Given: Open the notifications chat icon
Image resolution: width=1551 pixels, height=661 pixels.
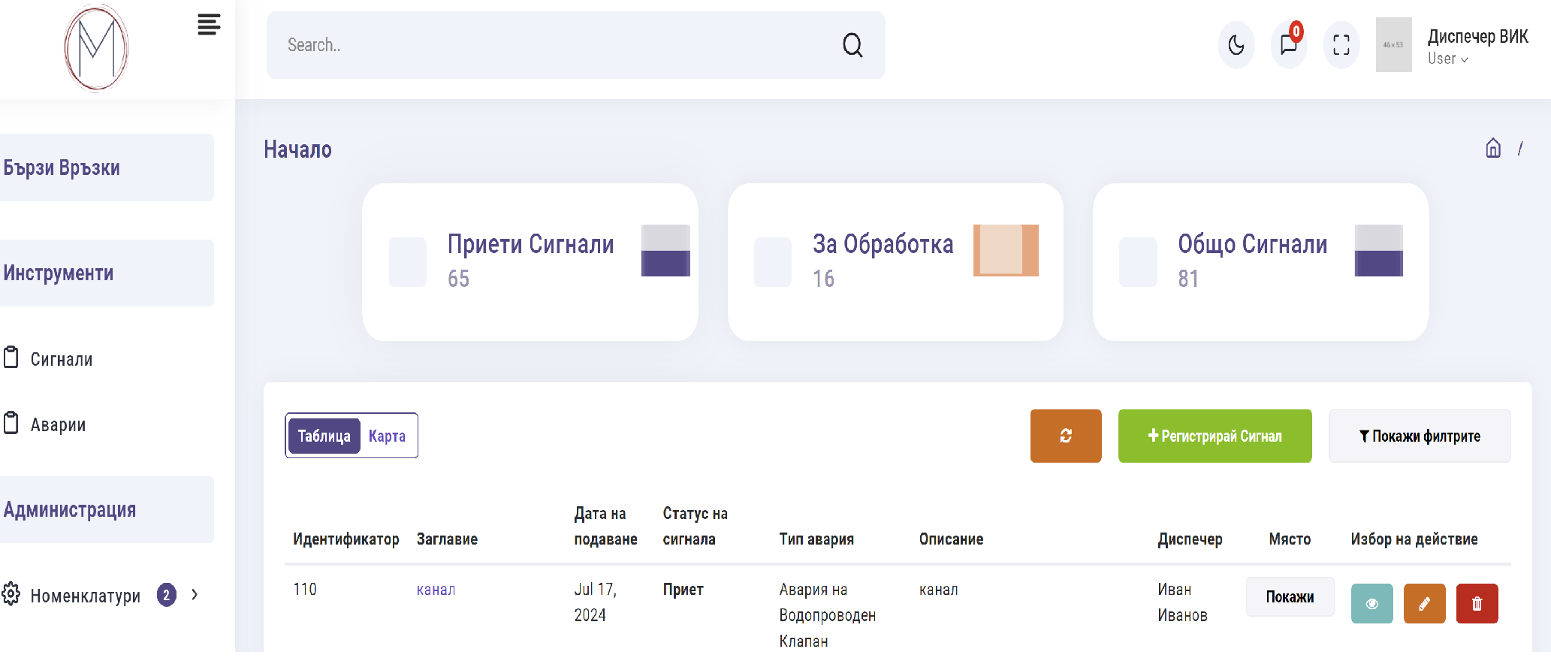Looking at the screenshot, I should pyautogui.click(x=1288, y=45).
